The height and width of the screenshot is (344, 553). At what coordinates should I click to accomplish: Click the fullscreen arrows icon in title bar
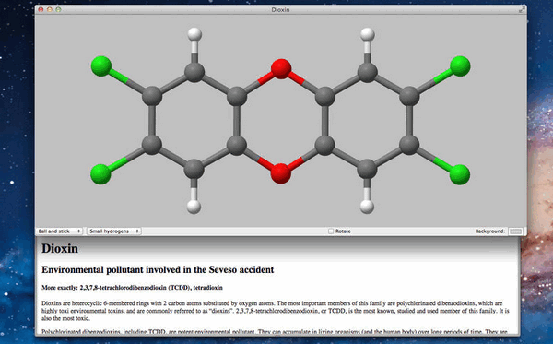pyautogui.click(x=522, y=9)
